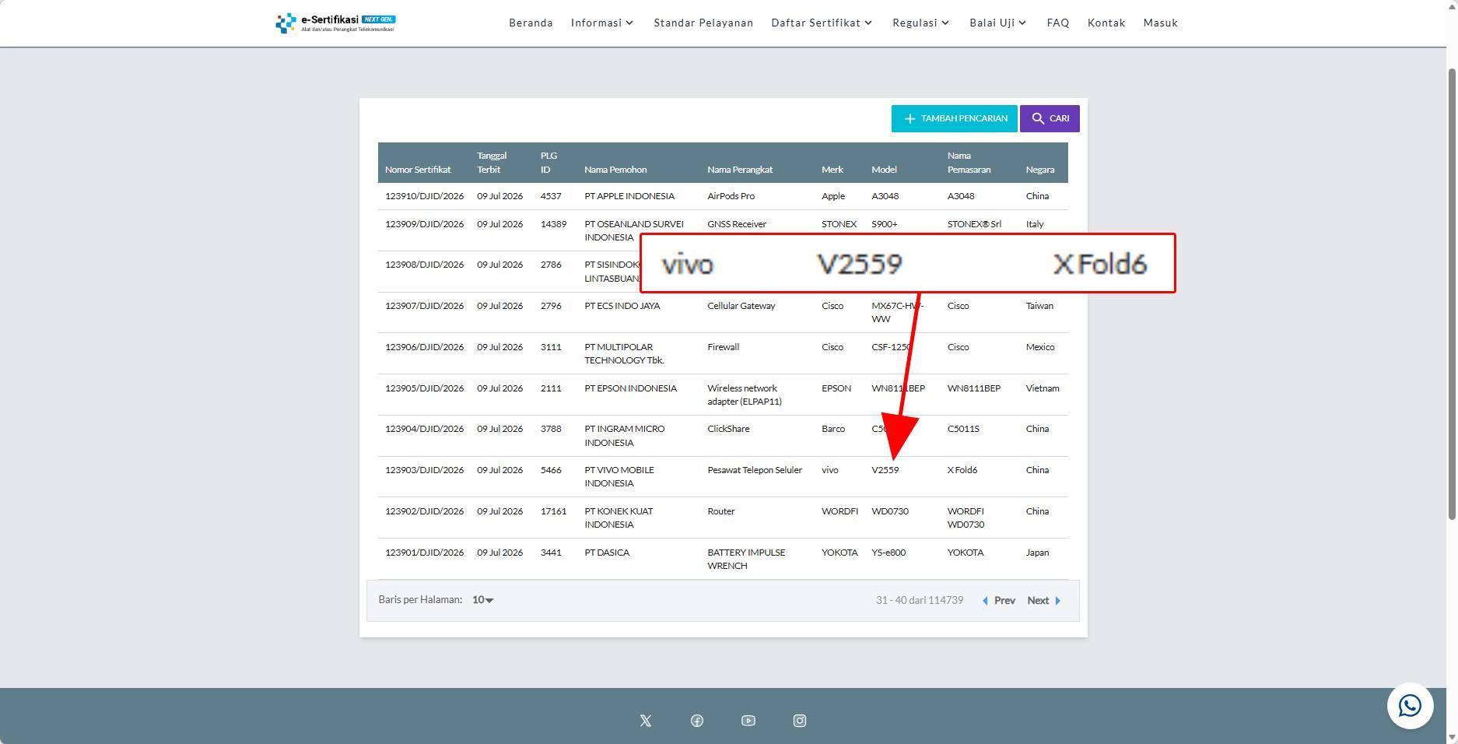The image size is (1458, 744).
Task: Expand the Daftar Sertifikat menu
Action: click(x=822, y=23)
